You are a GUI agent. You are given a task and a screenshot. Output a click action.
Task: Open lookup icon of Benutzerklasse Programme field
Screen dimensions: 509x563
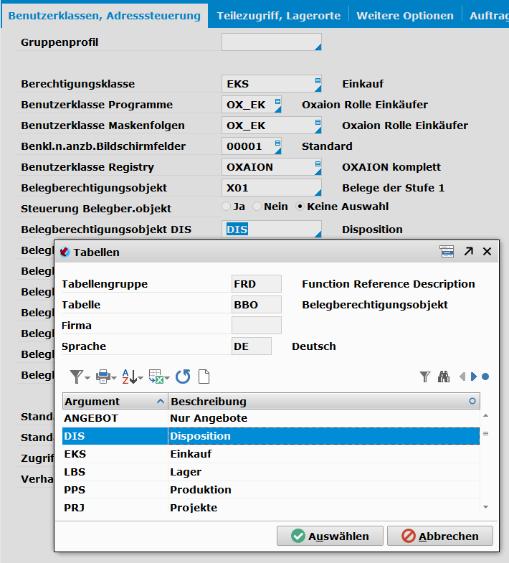[277, 101]
